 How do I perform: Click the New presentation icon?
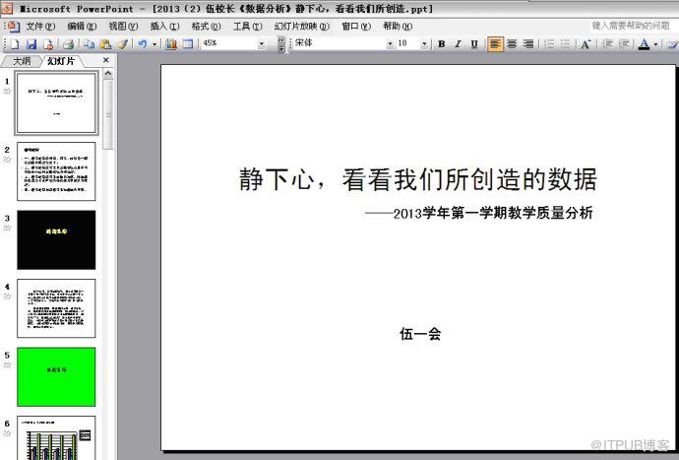tap(15, 43)
